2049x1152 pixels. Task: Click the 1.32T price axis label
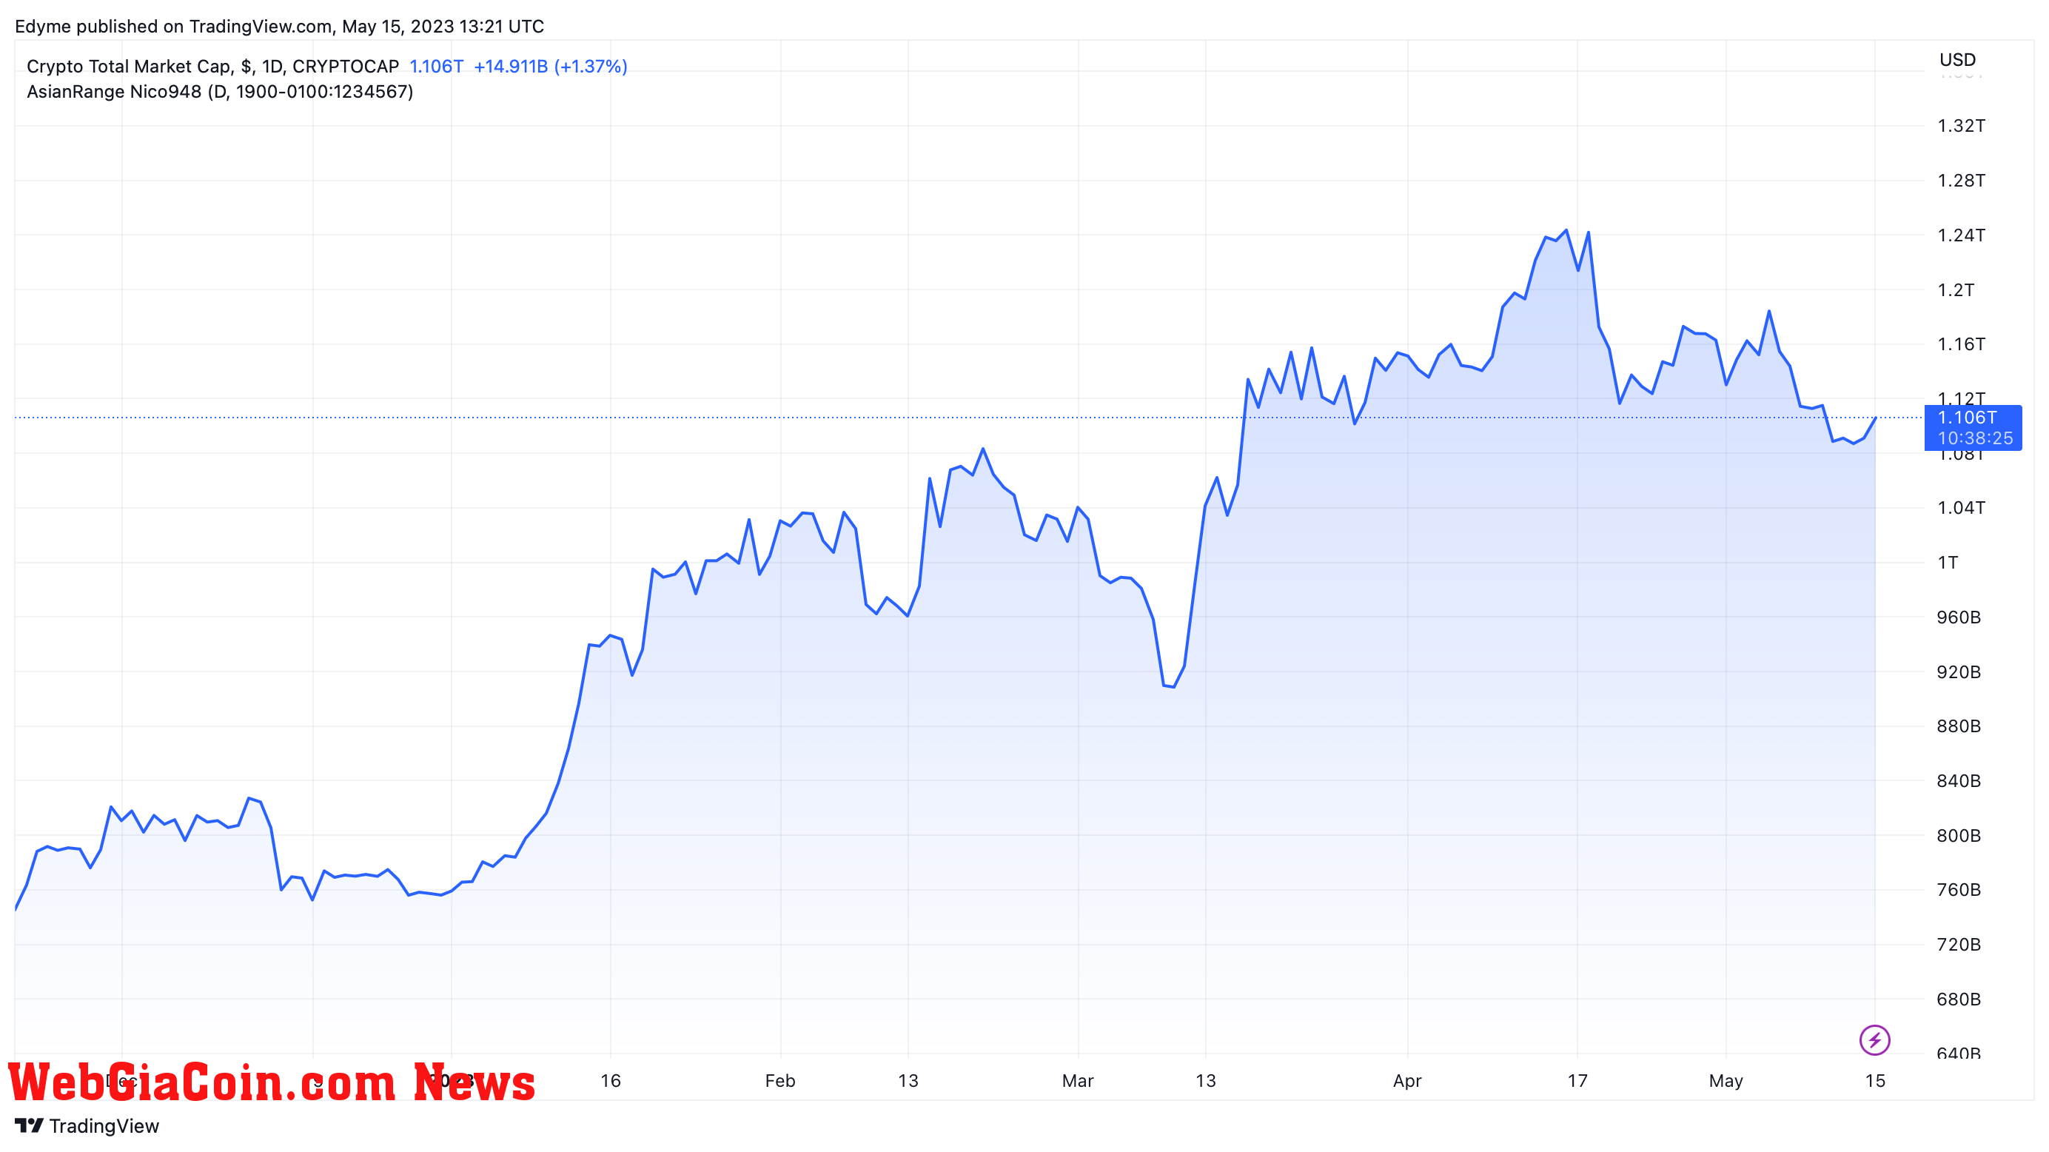[x=1961, y=126]
